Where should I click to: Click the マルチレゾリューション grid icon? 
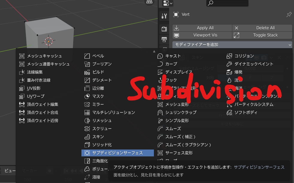tap(87, 112)
